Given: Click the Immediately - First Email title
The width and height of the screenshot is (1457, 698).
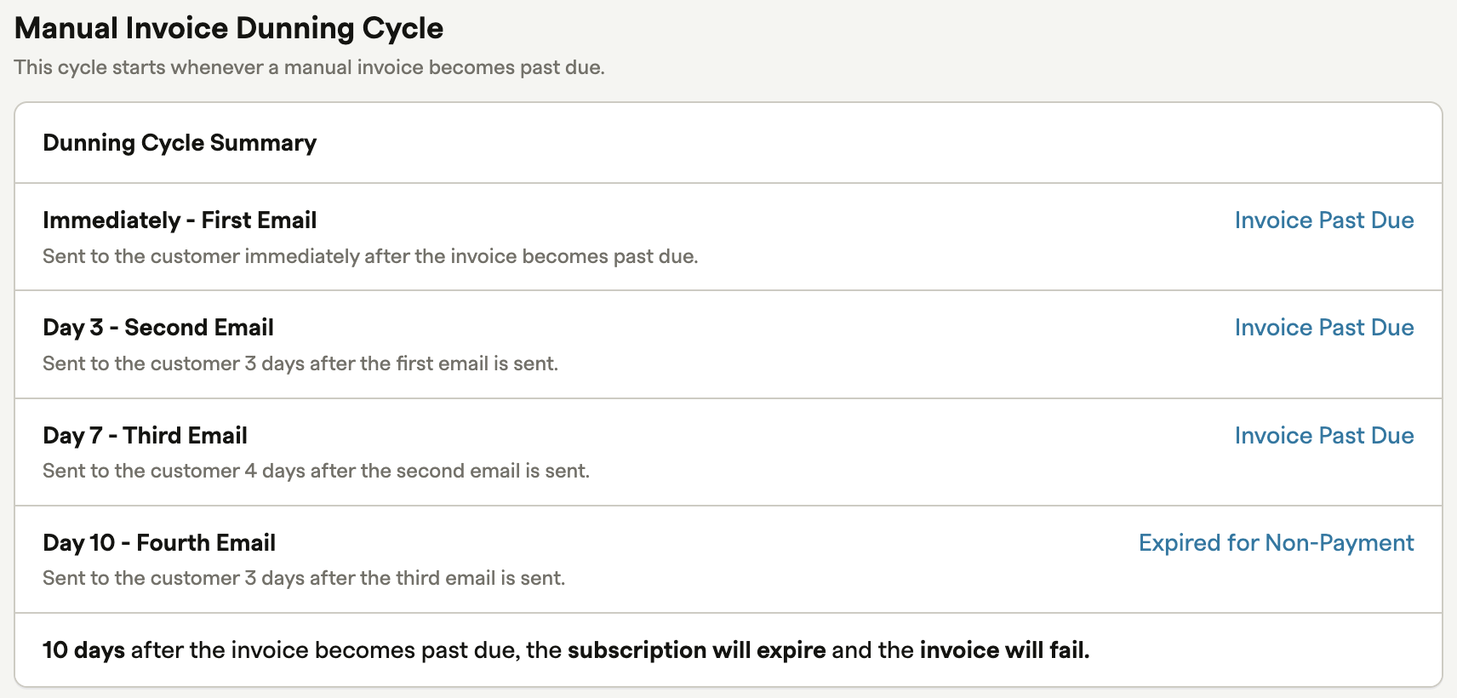Looking at the screenshot, I should click(180, 220).
